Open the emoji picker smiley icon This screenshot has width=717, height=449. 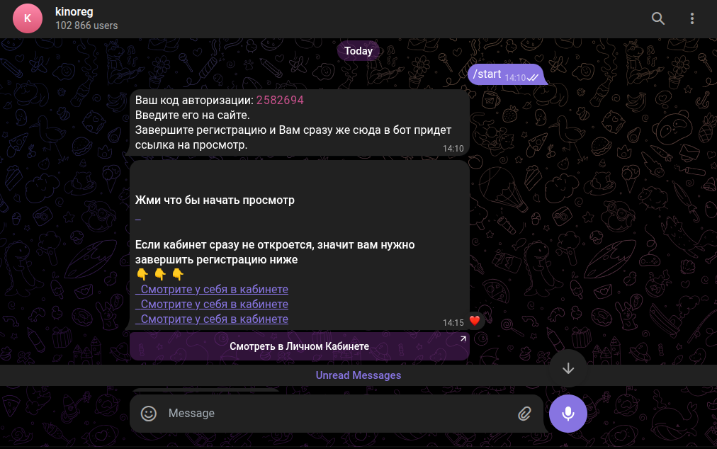[x=148, y=414]
